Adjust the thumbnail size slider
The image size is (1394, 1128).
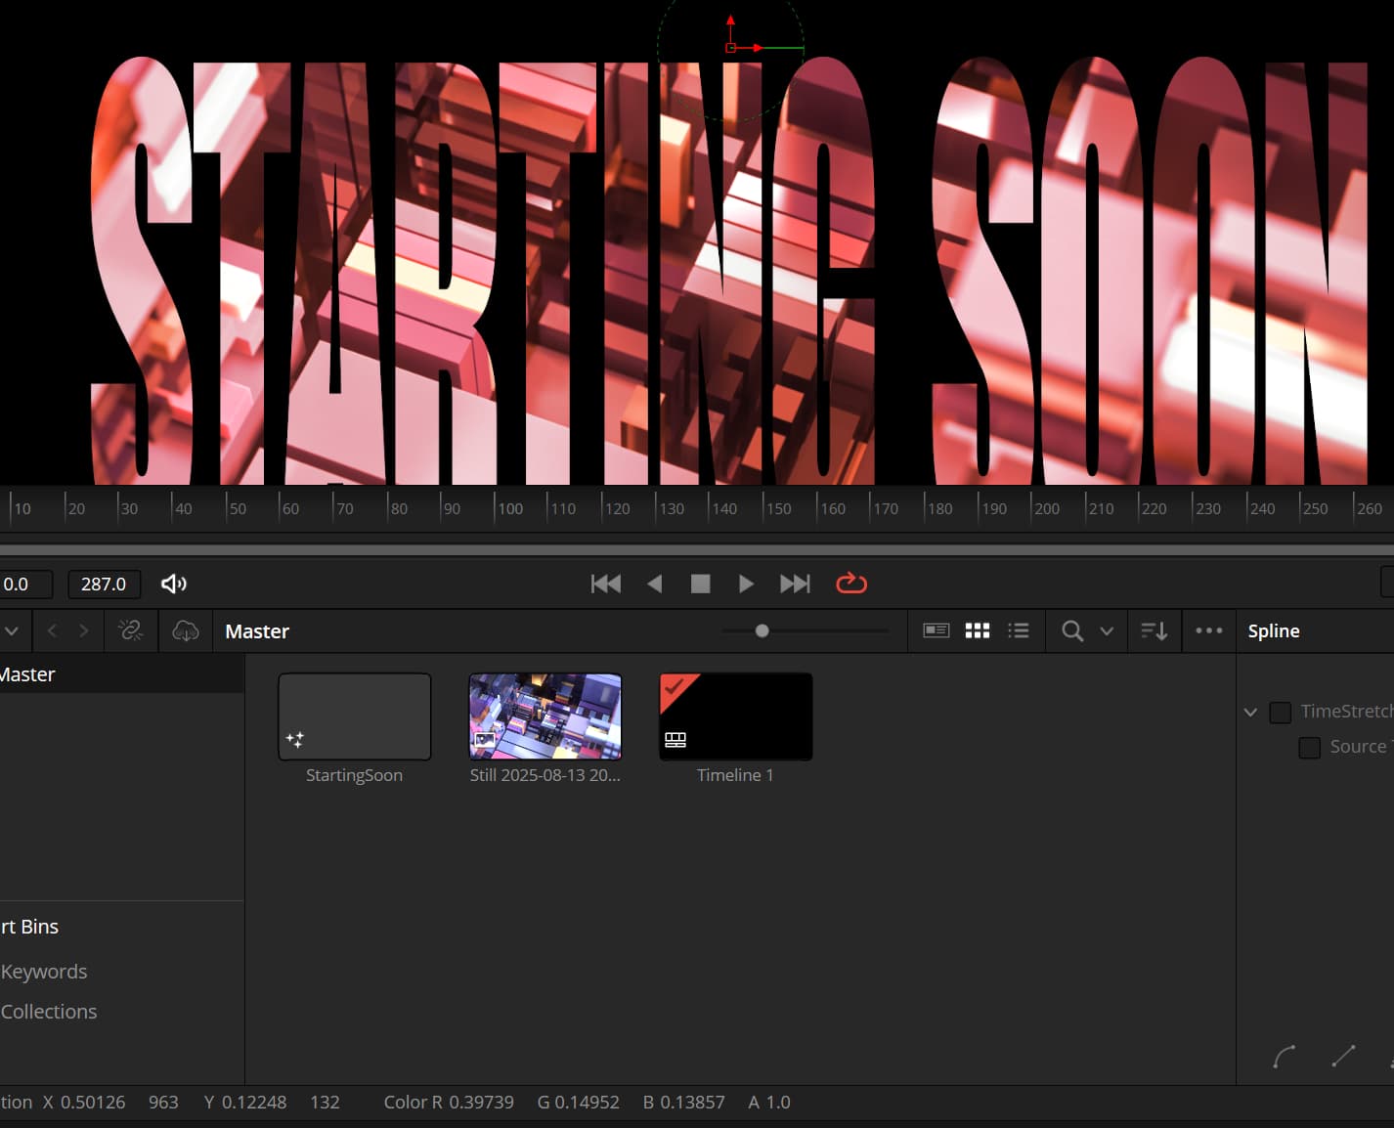pos(762,630)
